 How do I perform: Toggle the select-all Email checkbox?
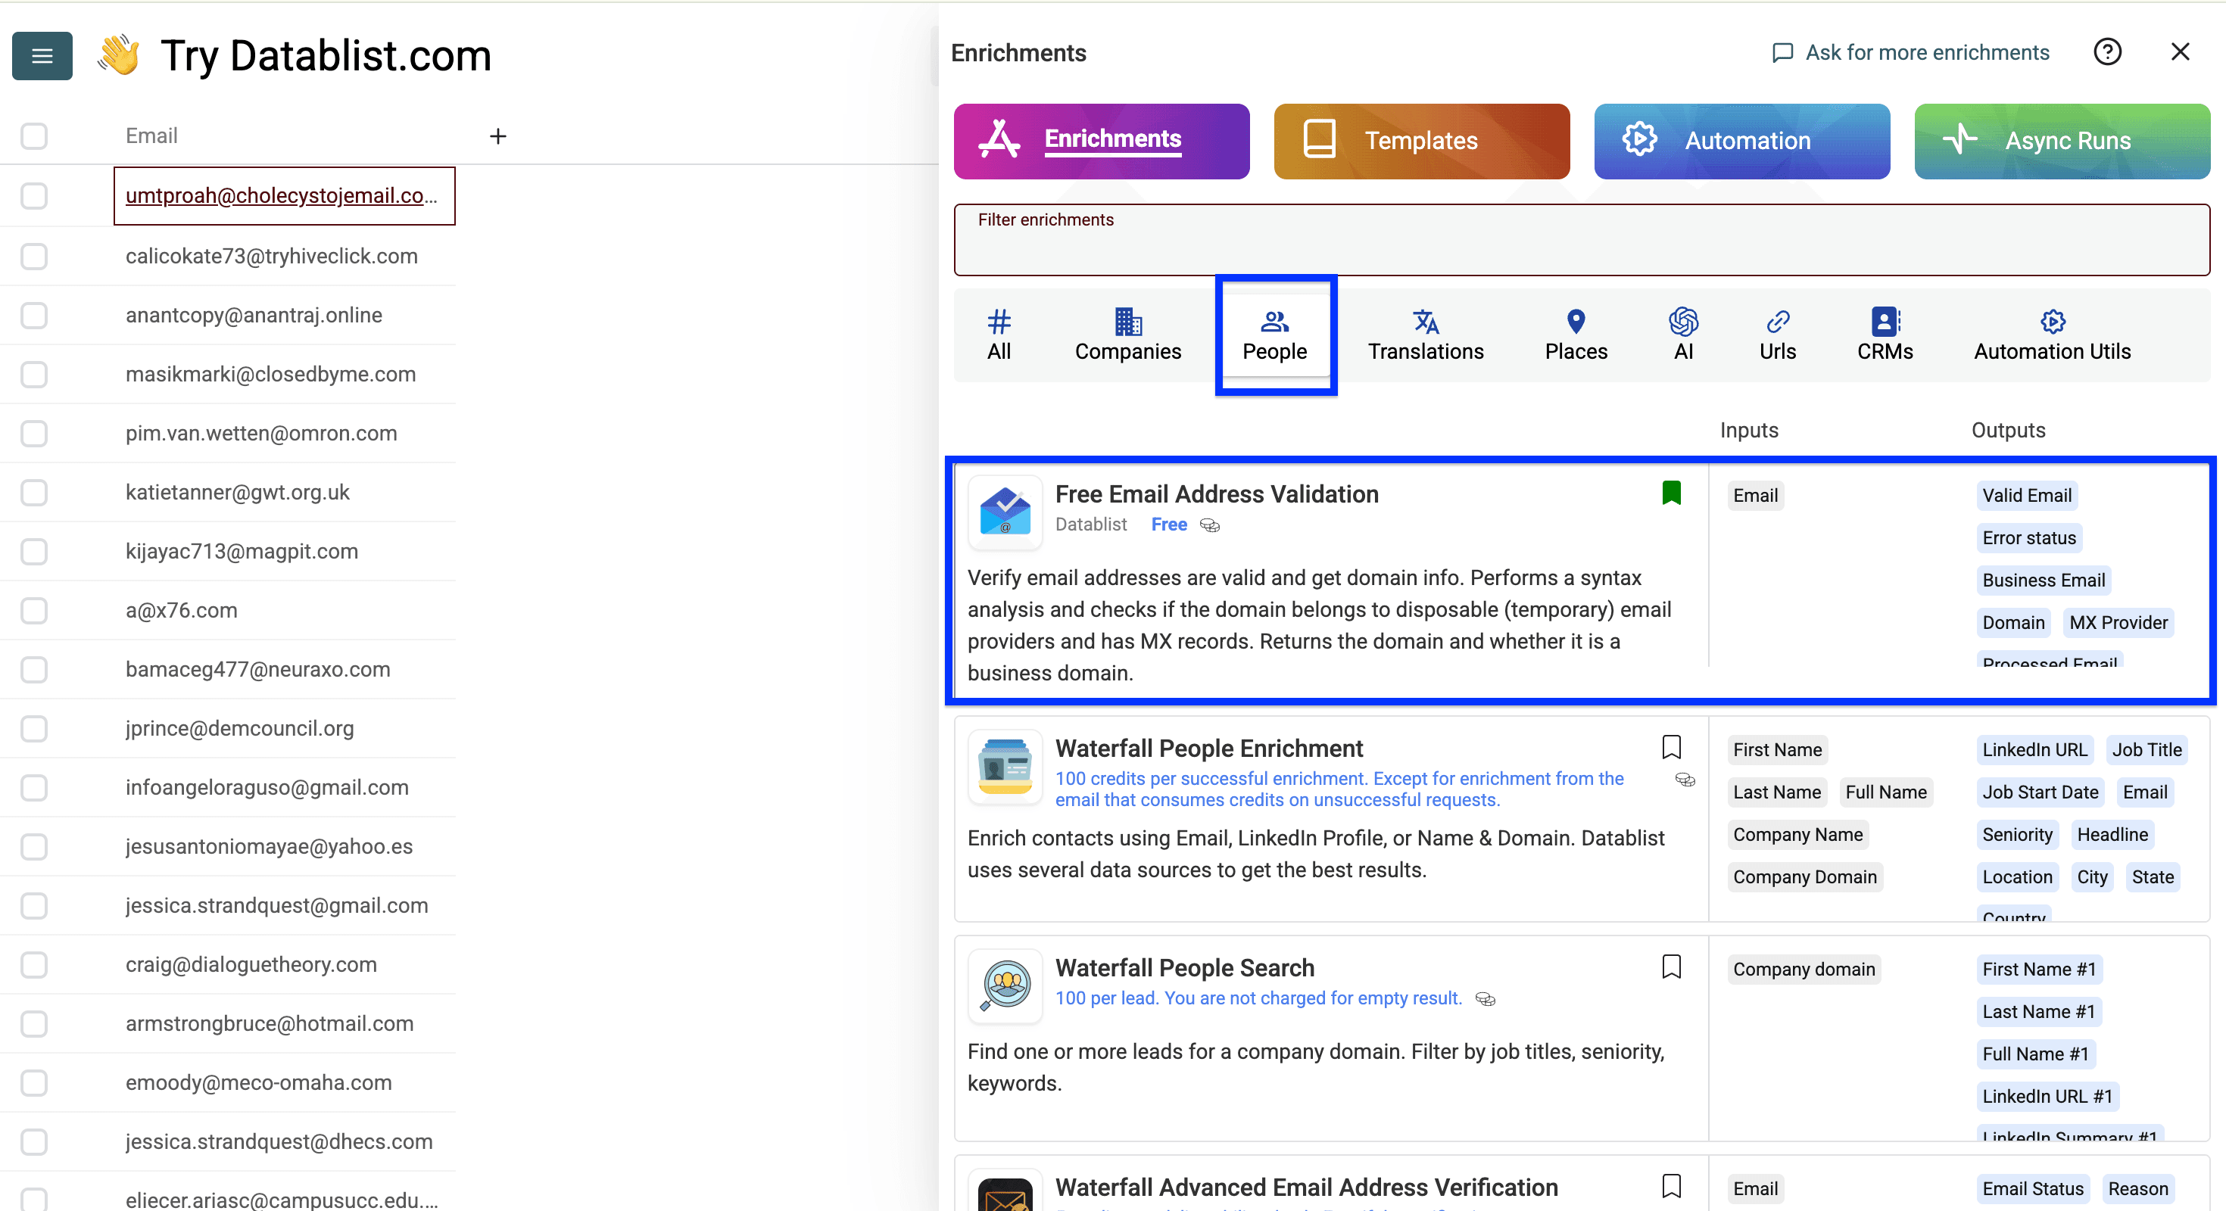(34, 135)
